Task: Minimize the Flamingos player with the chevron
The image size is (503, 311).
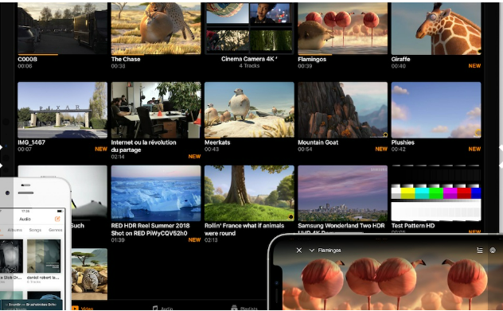Action: pyautogui.click(x=311, y=250)
